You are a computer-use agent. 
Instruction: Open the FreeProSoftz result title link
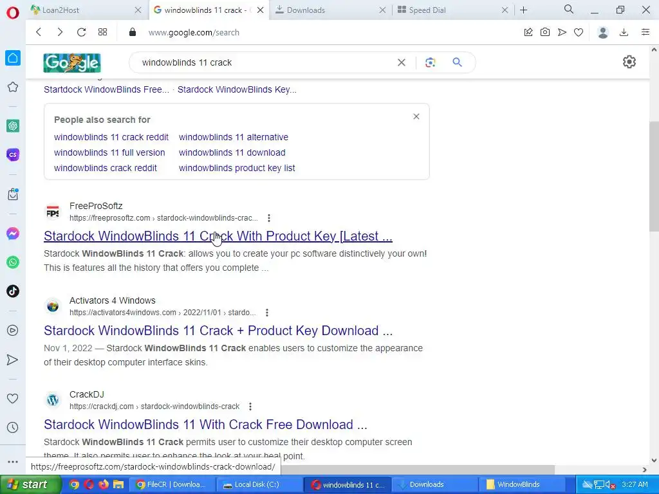tap(218, 236)
